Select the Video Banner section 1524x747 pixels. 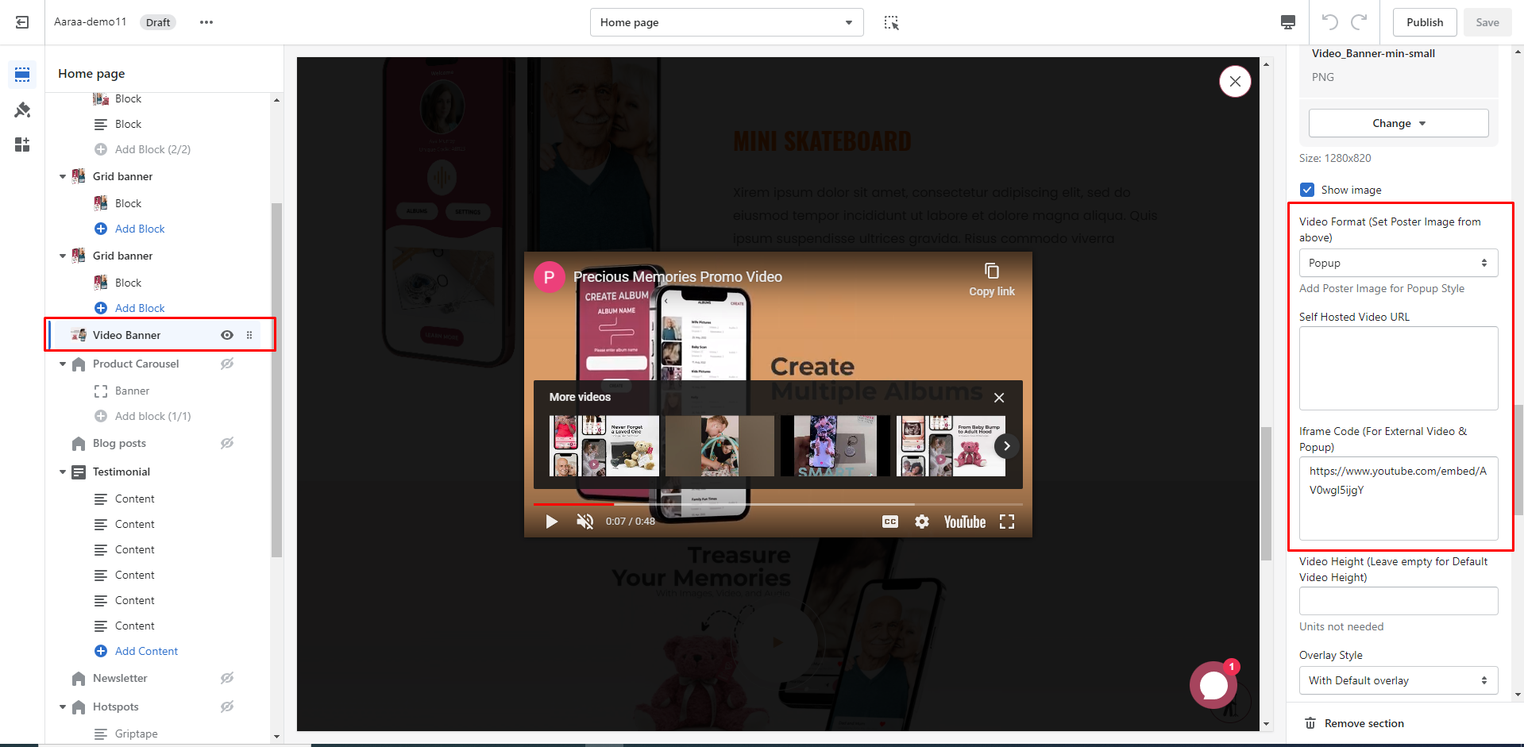pyautogui.click(x=126, y=335)
